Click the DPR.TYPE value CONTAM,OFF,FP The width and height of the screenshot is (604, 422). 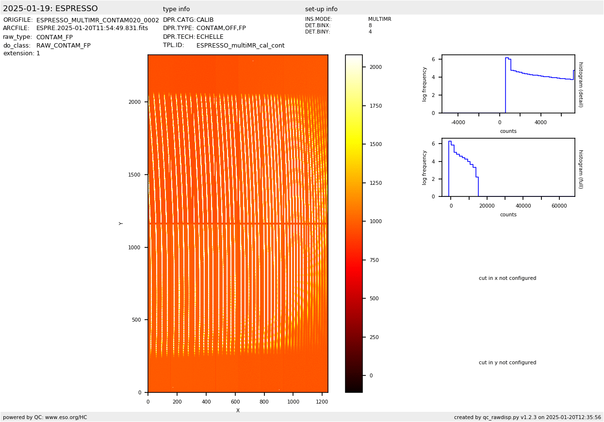pyautogui.click(x=221, y=29)
